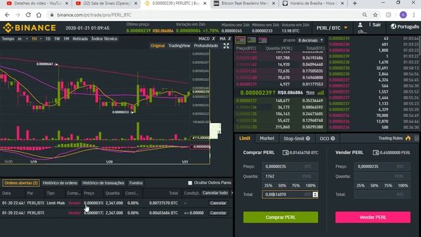This screenshot has height=237, width=421.
Task: Go back in browser history
Action: click(x=7, y=15)
